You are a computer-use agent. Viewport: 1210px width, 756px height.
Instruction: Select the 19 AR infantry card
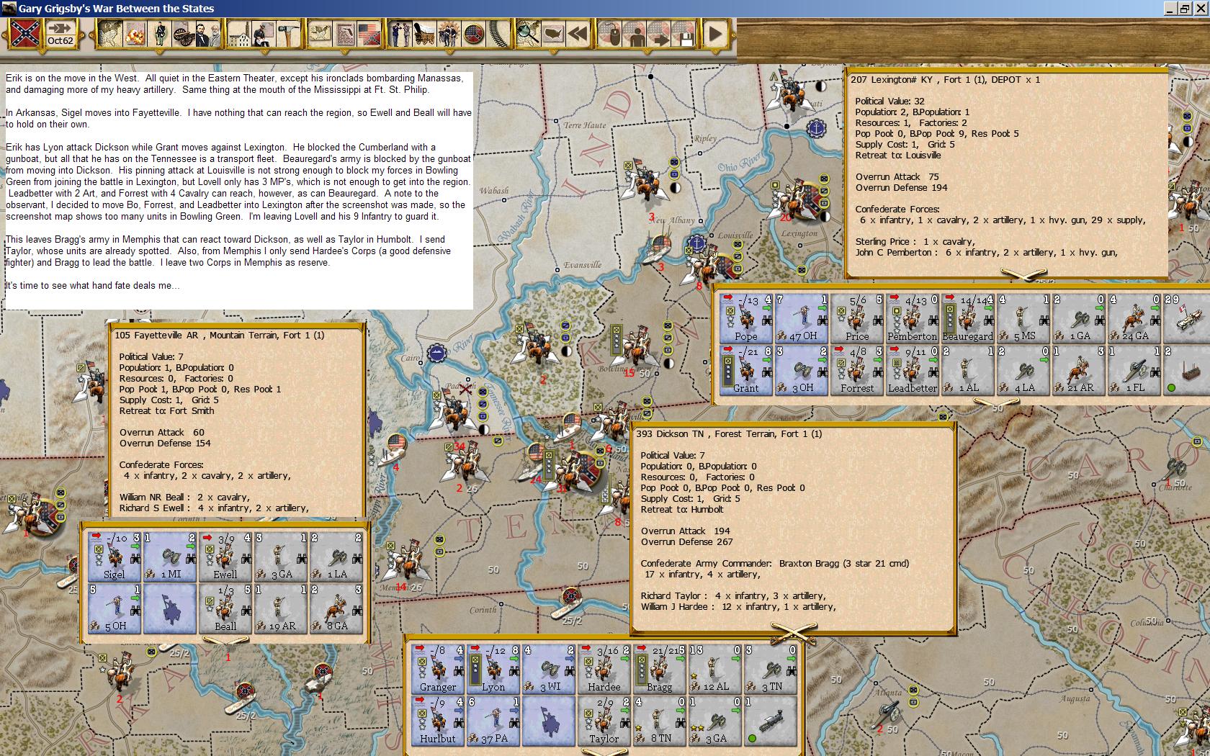click(281, 608)
